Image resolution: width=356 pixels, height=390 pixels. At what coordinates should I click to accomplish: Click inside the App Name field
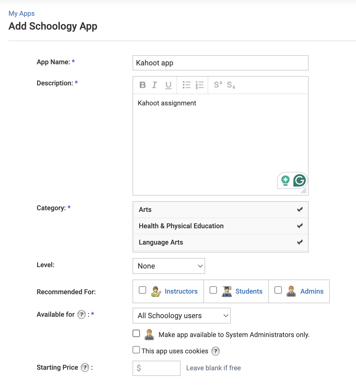point(220,63)
